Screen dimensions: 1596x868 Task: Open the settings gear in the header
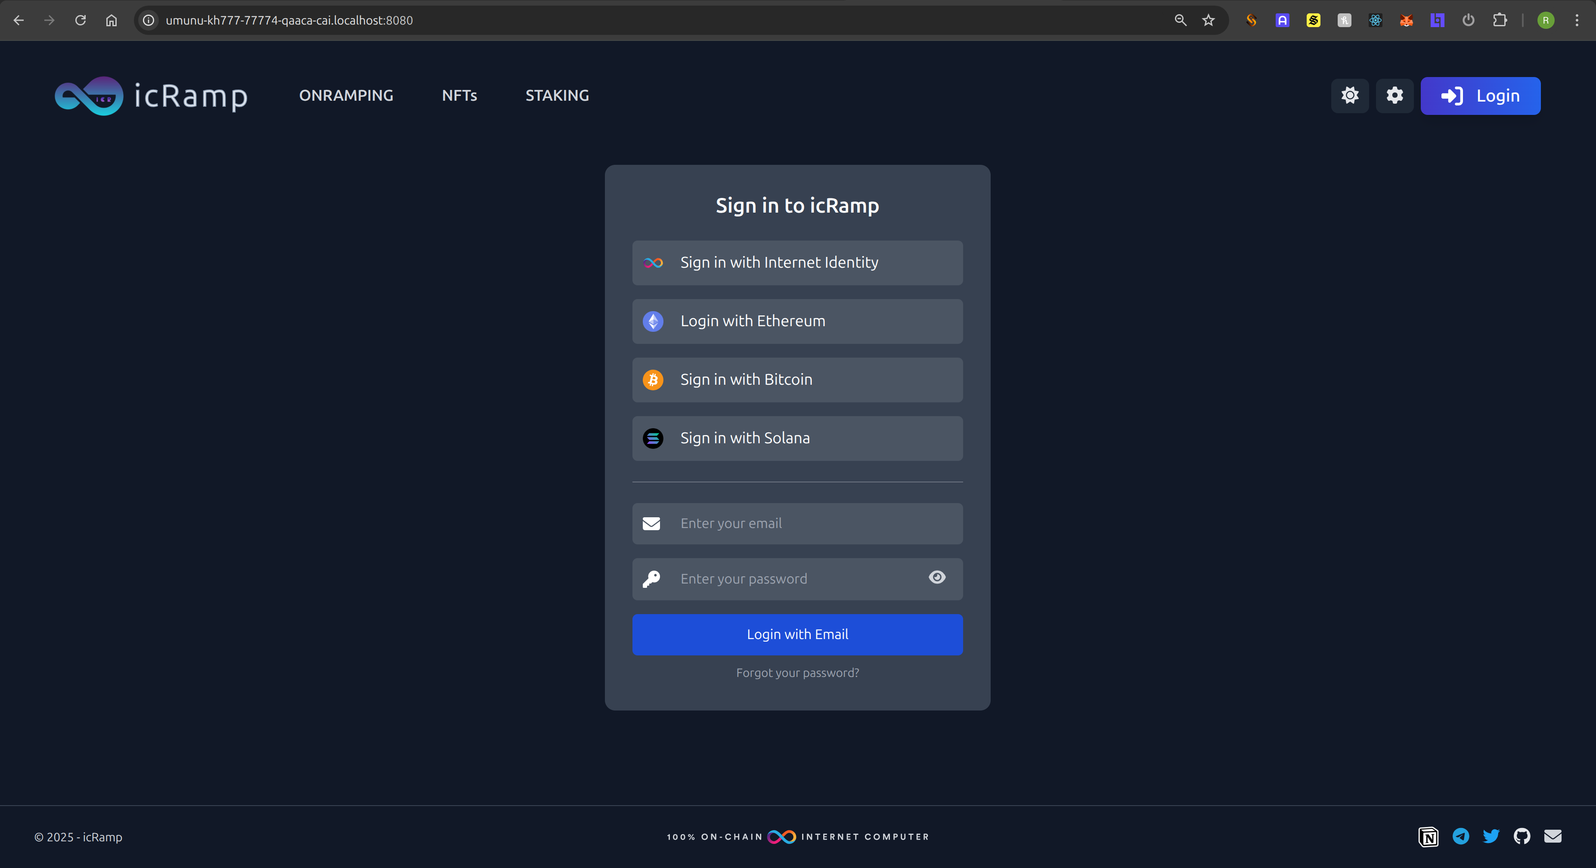[x=1394, y=96]
